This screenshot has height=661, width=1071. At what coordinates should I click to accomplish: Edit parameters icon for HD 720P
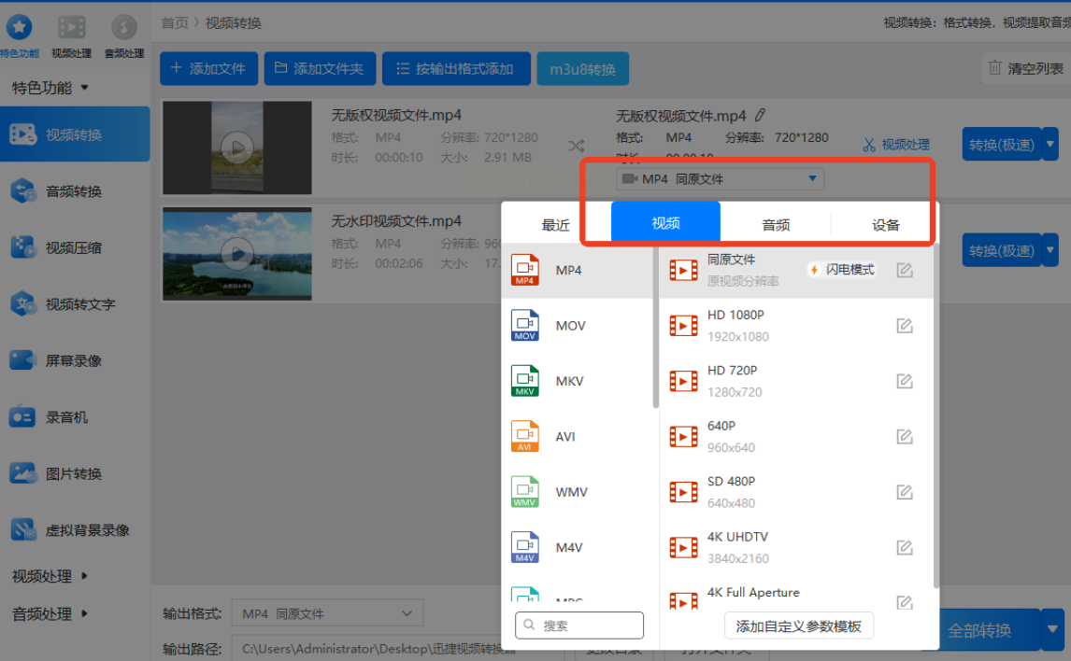pyautogui.click(x=905, y=381)
